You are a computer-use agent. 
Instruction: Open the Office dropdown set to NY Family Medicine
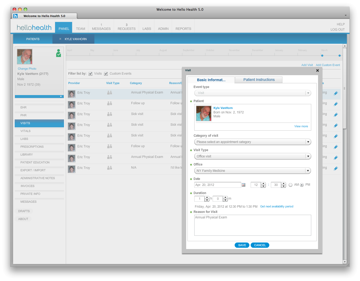tap(308, 170)
